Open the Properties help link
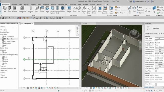Image resolution: width=164 pixels, height=92 pixels. point(149,87)
